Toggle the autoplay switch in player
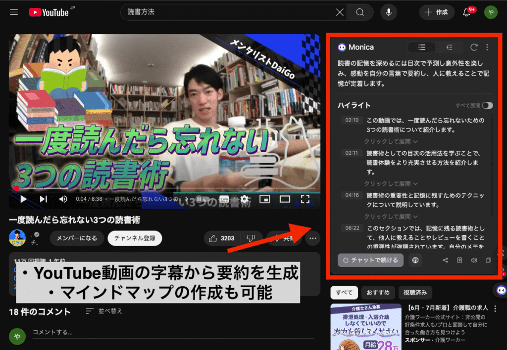Screen dimensions: 507x350 (x=203, y=199)
